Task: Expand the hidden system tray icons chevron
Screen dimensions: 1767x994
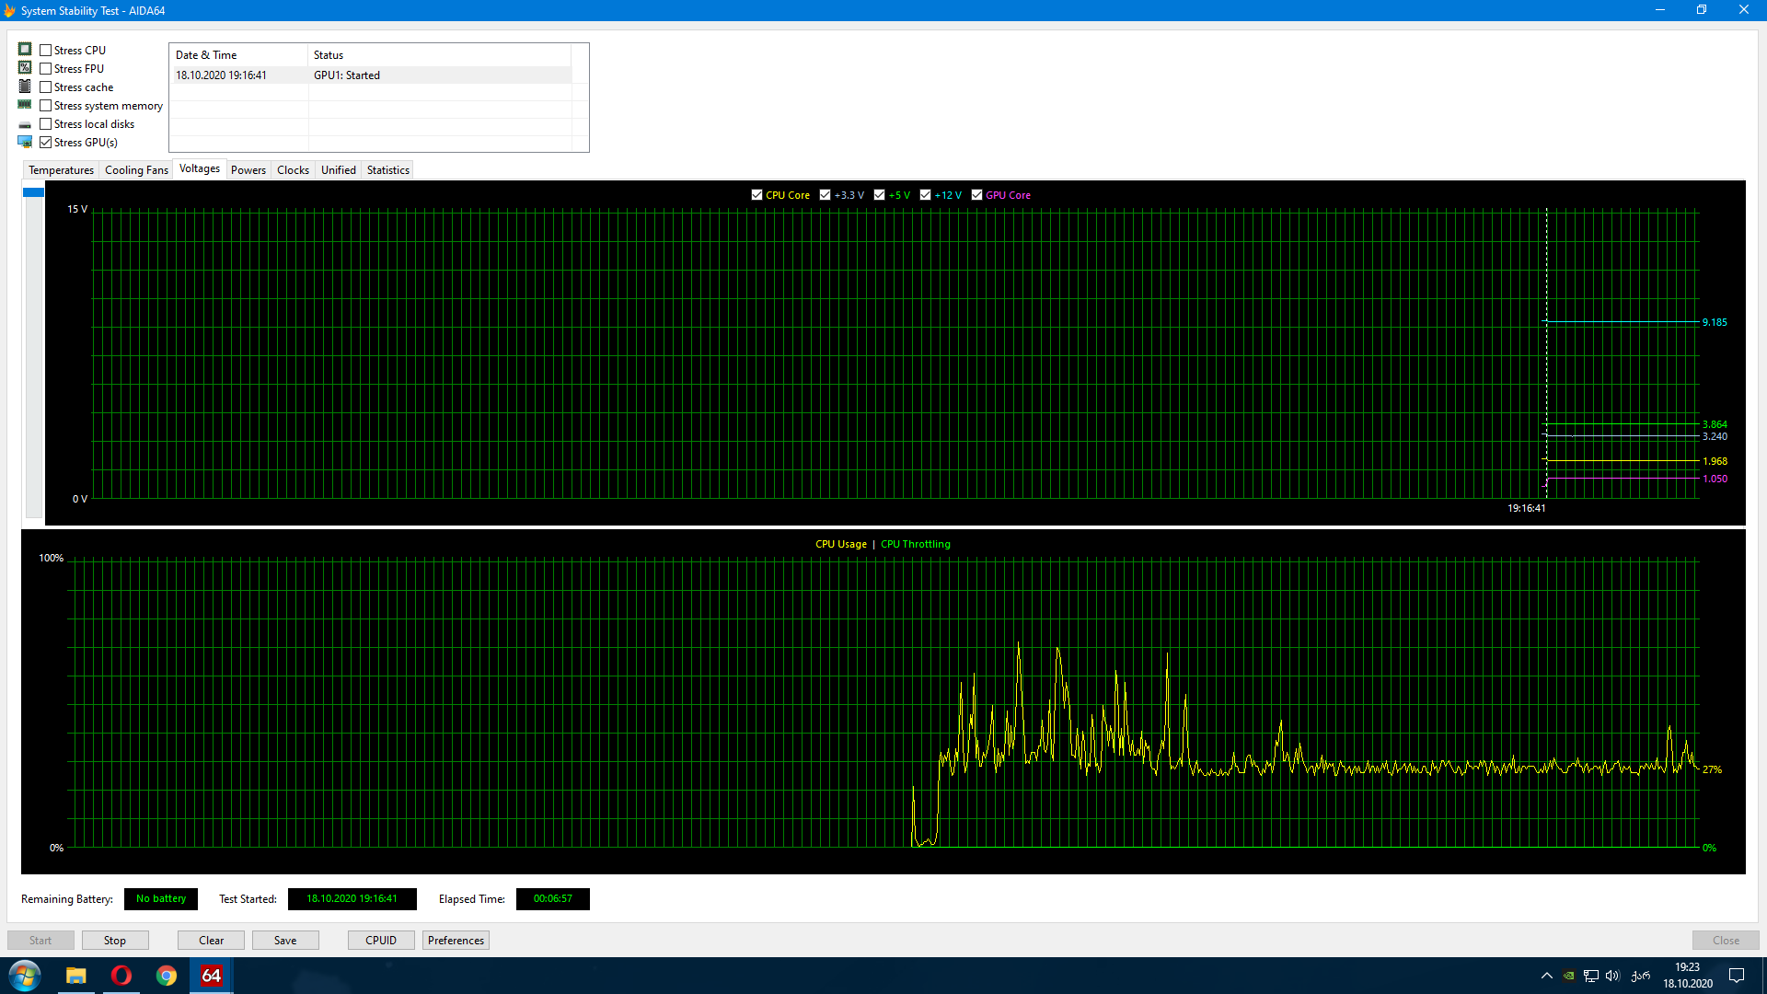Action: [1546, 976]
